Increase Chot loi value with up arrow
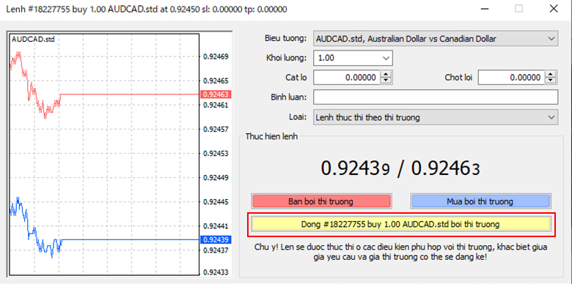 (x=551, y=74)
